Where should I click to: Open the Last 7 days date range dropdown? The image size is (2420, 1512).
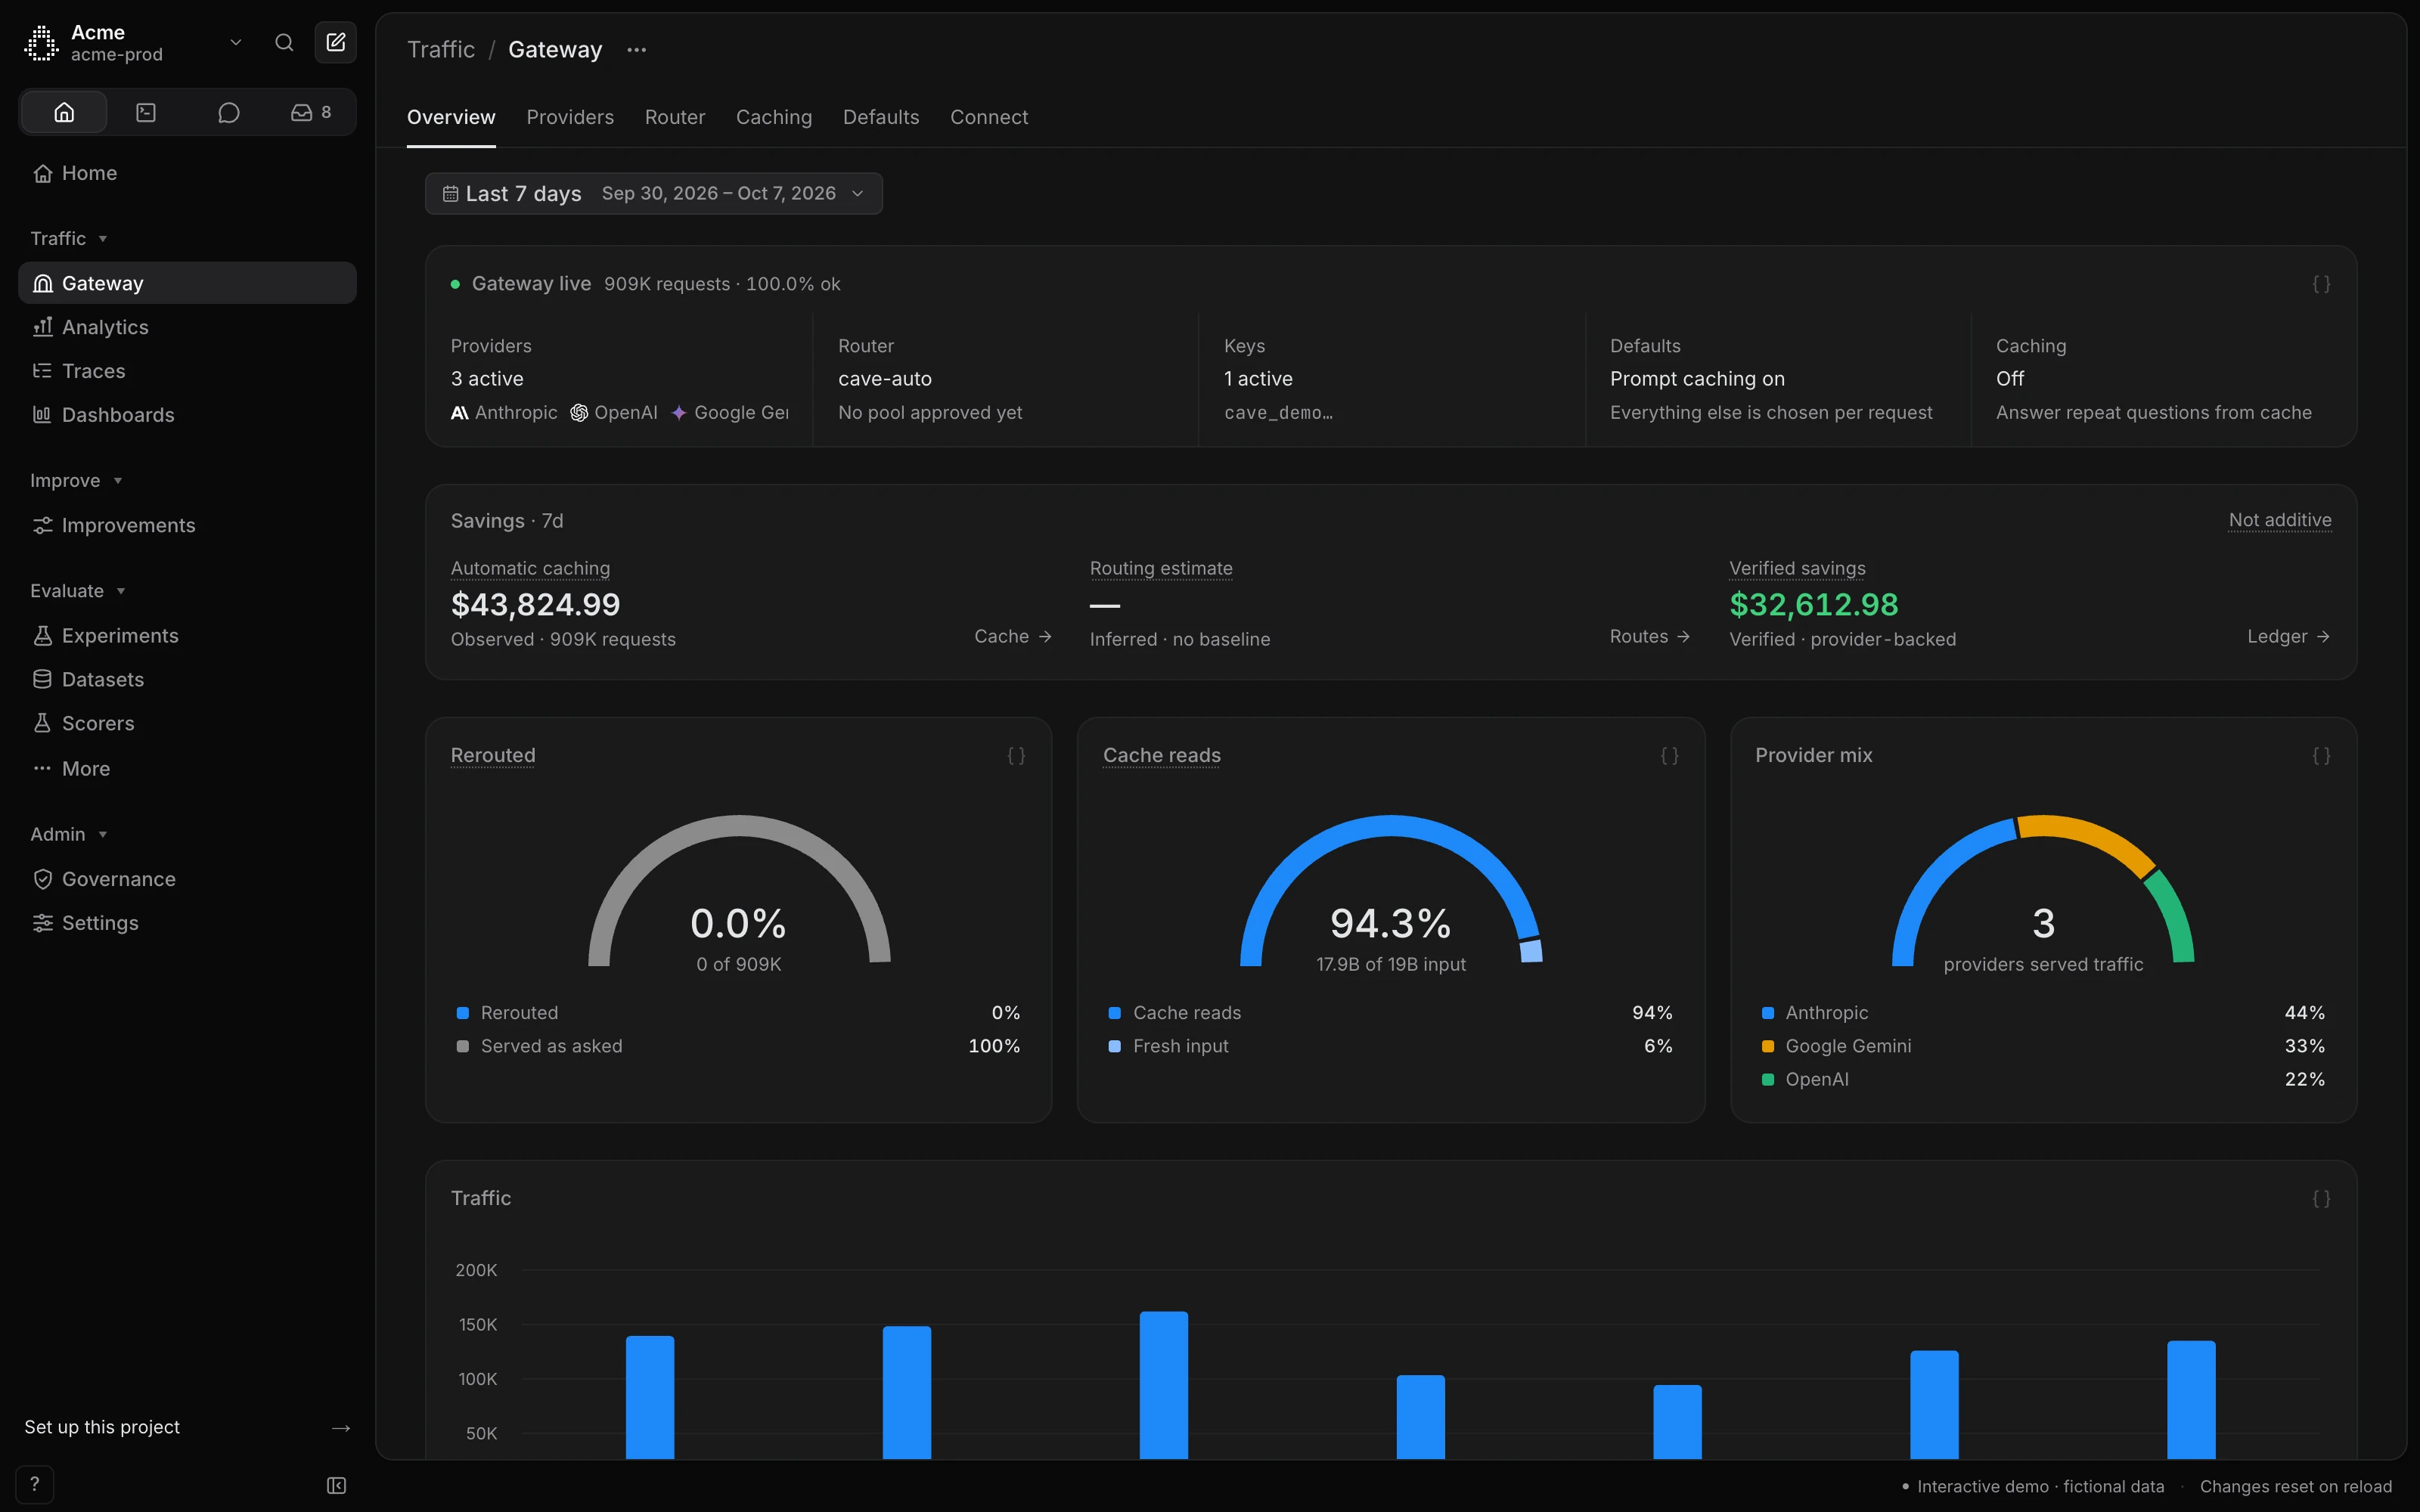(x=654, y=193)
